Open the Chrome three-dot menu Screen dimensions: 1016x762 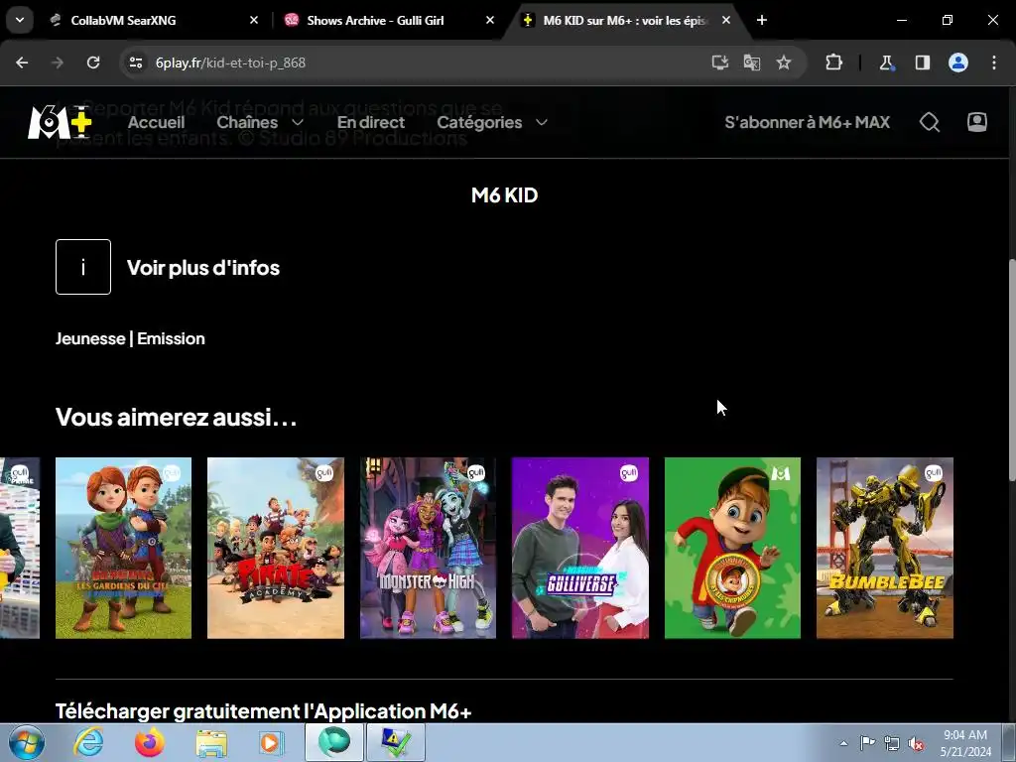994,63
